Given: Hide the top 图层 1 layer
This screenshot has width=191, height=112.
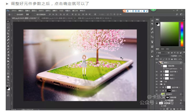Looking at the screenshot, I should (157, 63).
